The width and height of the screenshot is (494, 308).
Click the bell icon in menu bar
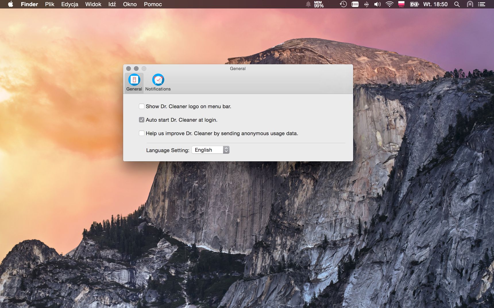pos(308,4)
